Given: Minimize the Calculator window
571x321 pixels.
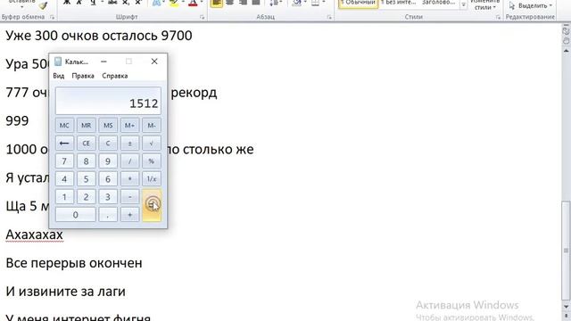Looking at the screenshot, I should (x=103, y=62).
